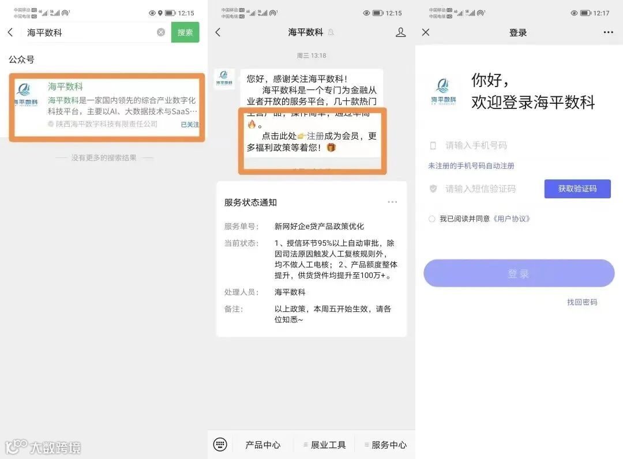623x459 pixels.
Task: Open the account profile icon in chat
Action: coord(400,32)
